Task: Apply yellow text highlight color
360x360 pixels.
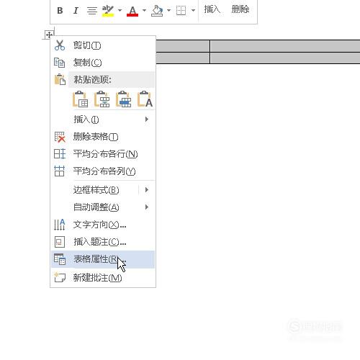Action: point(108,11)
